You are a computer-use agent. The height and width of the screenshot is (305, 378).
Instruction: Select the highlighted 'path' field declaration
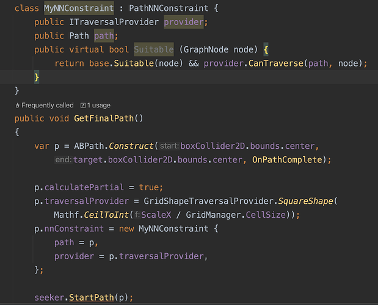[104, 36]
